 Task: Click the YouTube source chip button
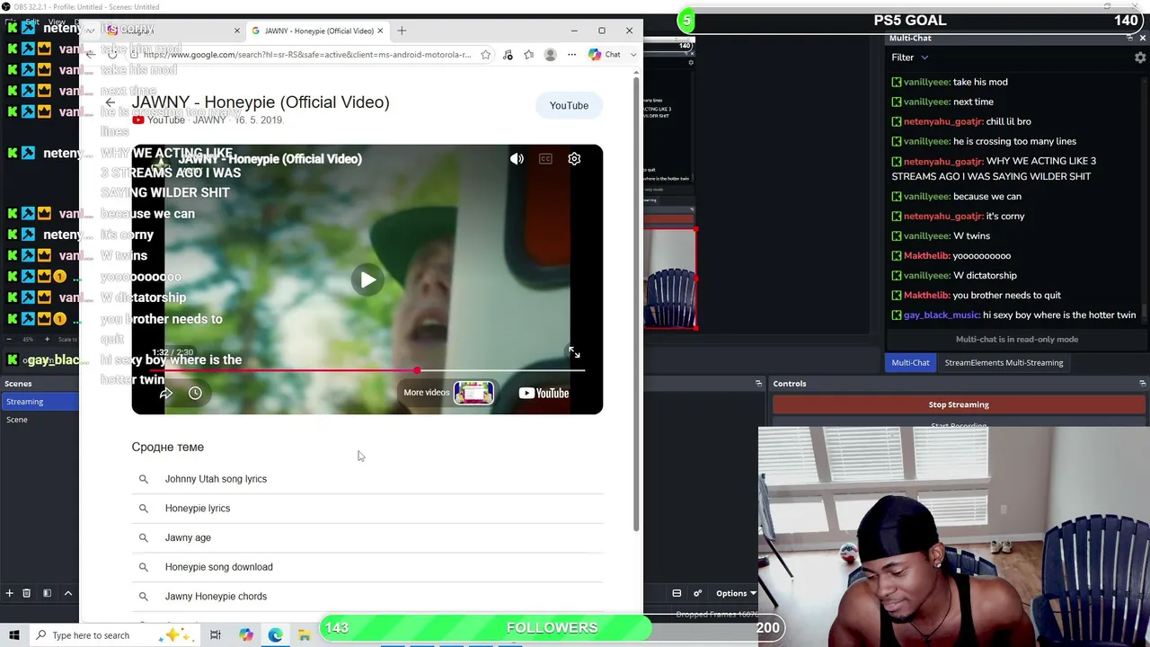pos(569,106)
